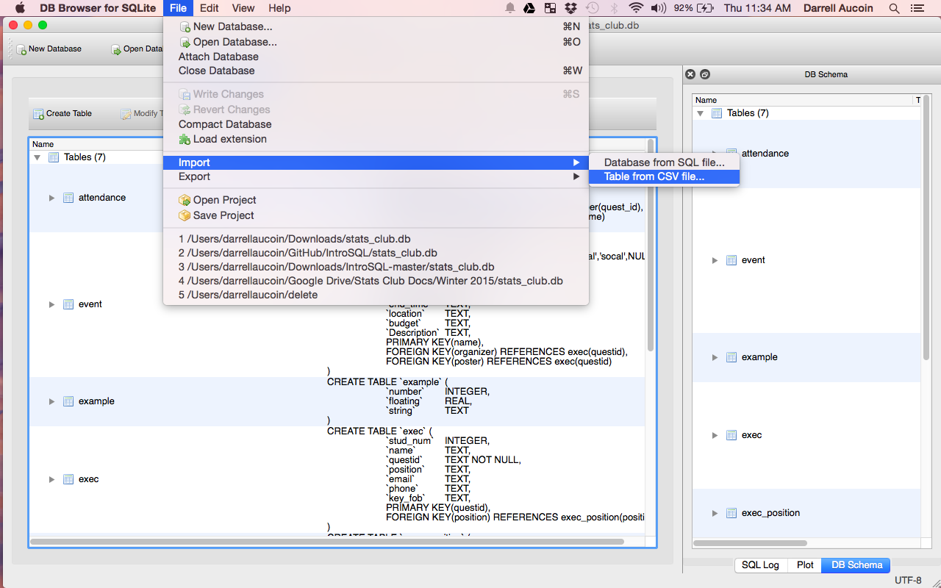This screenshot has height=588, width=941.
Task: Click Name column header in main tree
Action: click(43, 144)
